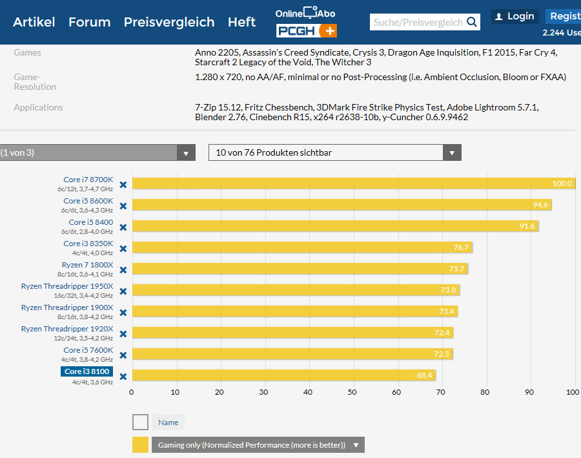Click the Name legend label
The height and width of the screenshot is (458, 581).
[168, 422]
